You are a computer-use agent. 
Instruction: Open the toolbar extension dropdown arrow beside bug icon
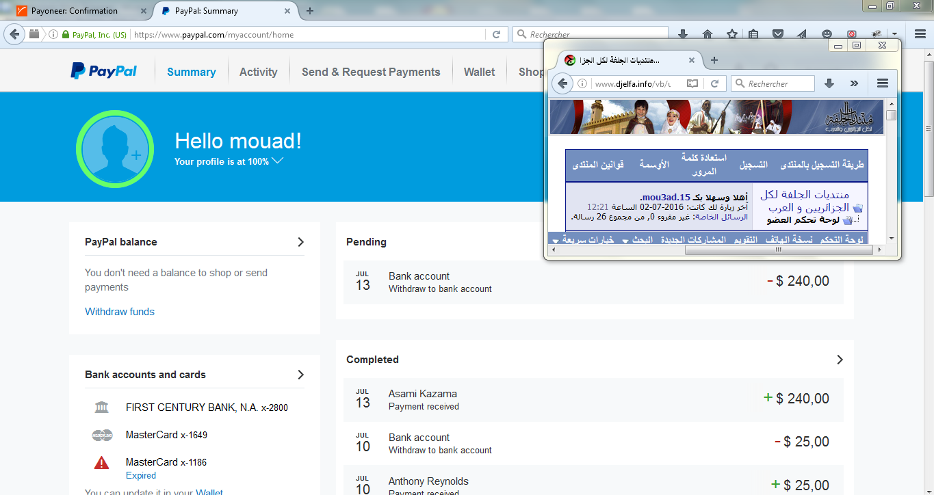pyautogui.click(x=894, y=34)
